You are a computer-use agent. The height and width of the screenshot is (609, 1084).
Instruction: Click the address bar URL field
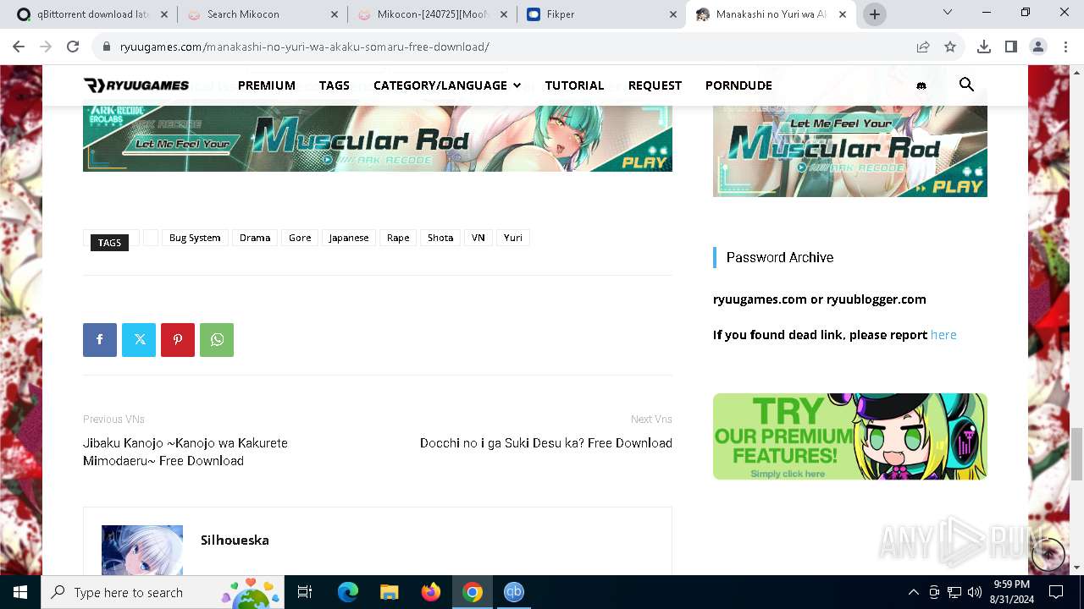tap(508, 47)
